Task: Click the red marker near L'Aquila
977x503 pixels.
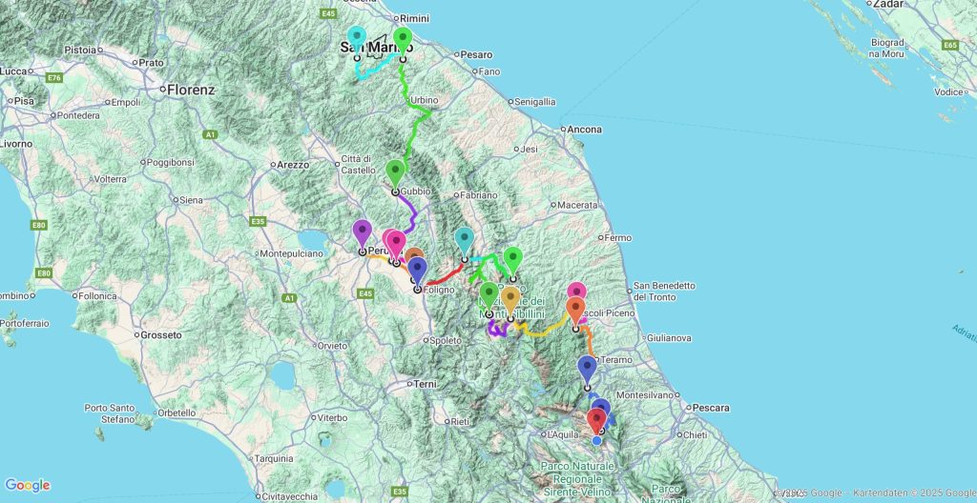Action: coord(597,421)
